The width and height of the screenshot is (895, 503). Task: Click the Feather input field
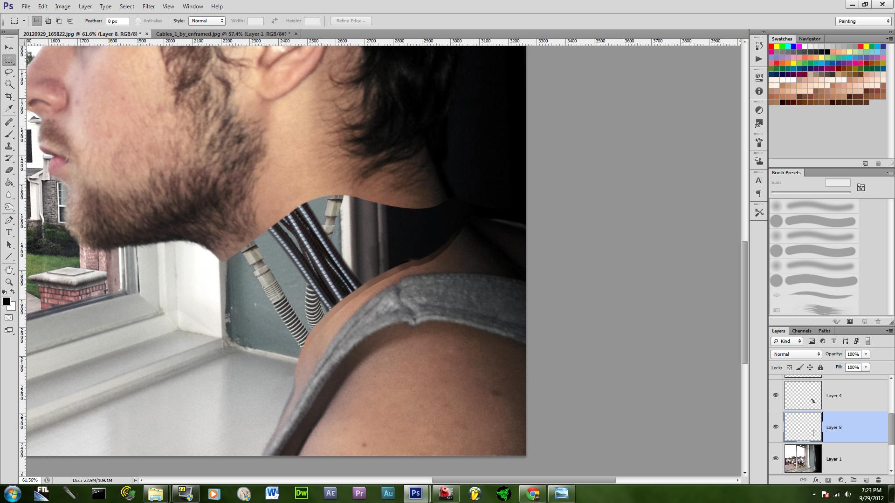tap(118, 21)
